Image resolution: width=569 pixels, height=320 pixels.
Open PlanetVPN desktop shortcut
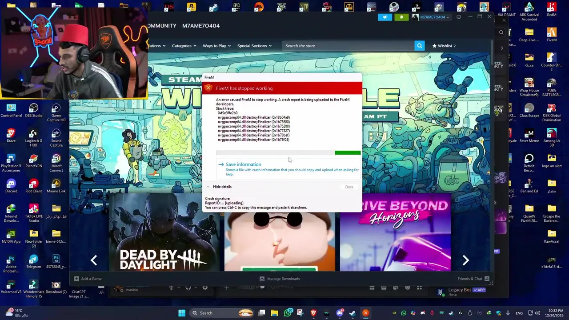pos(34,161)
